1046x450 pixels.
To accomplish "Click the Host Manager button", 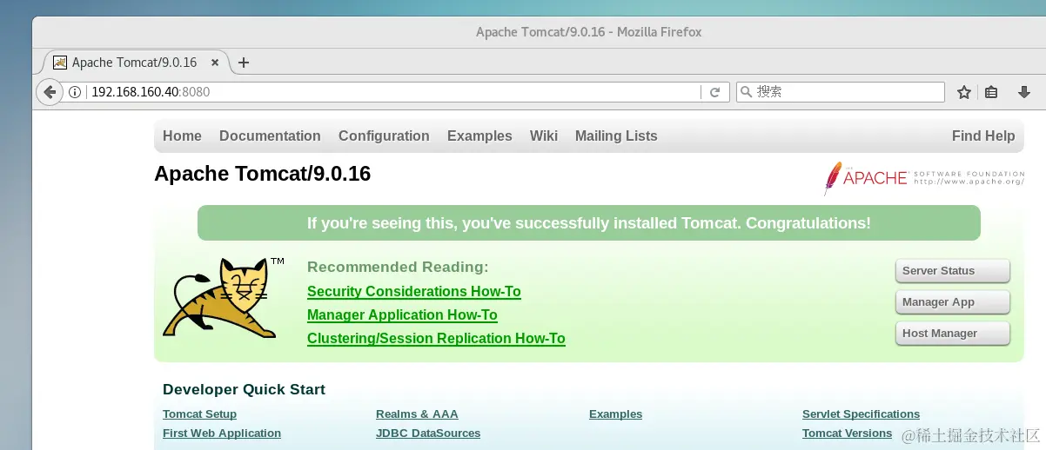I will coord(952,334).
